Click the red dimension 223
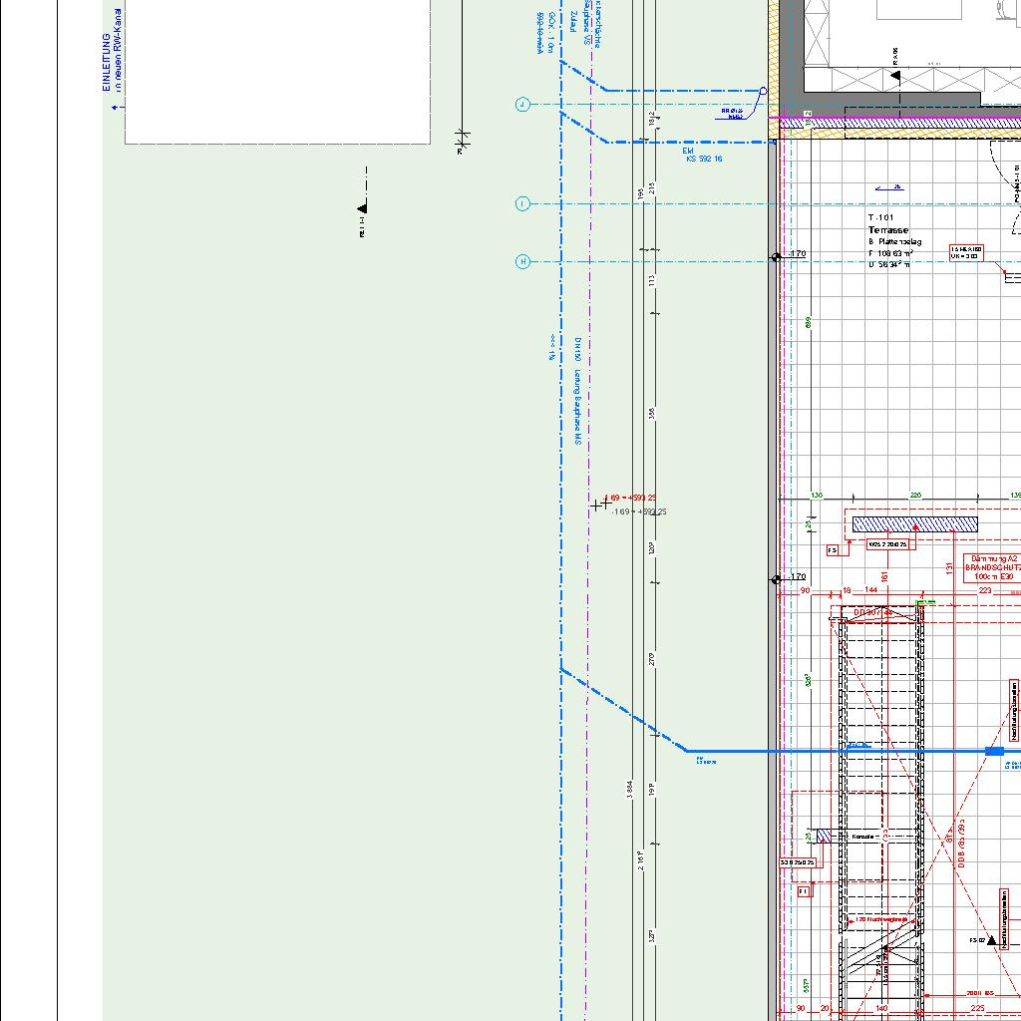The height and width of the screenshot is (1021, 1021). pos(985,590)
